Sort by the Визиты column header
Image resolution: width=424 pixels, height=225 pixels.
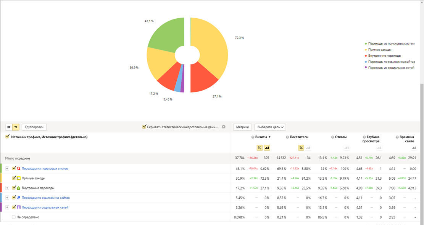[x=261, y=137]
